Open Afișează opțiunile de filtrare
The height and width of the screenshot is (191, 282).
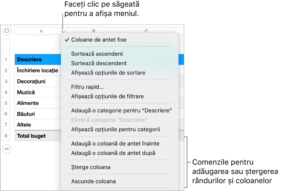107,96
